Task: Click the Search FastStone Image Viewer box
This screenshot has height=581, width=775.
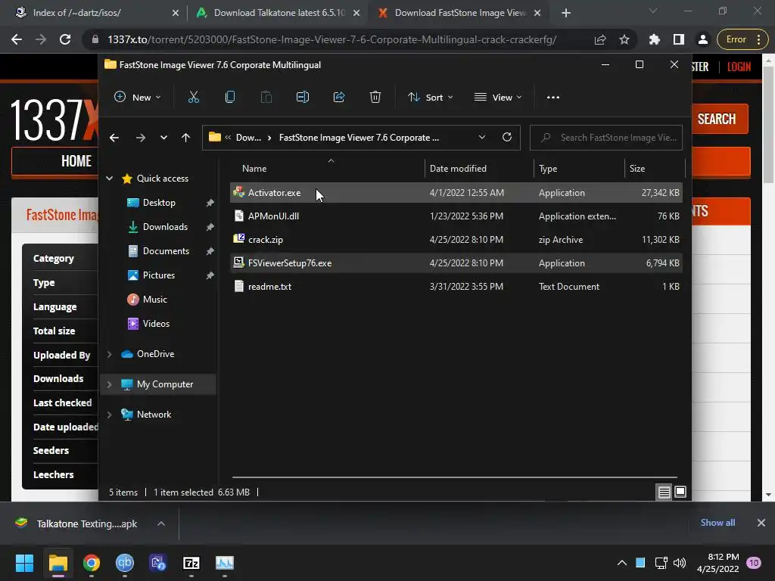Action: tap(606, 138)
